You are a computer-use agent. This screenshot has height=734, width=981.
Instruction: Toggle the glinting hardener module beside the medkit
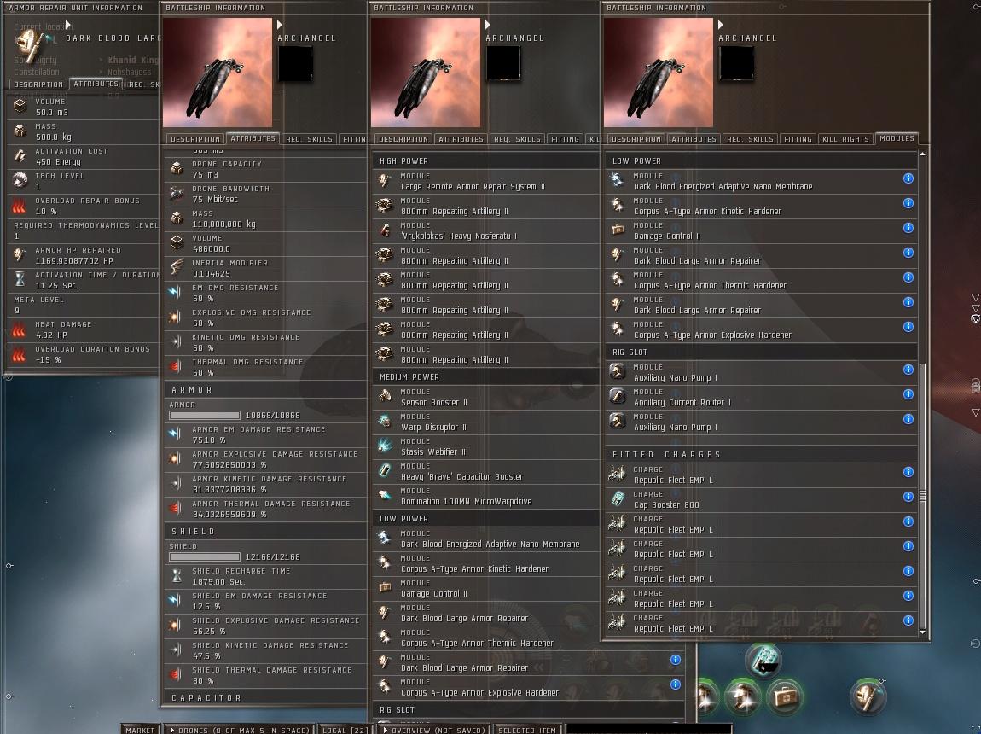[742, 696]
